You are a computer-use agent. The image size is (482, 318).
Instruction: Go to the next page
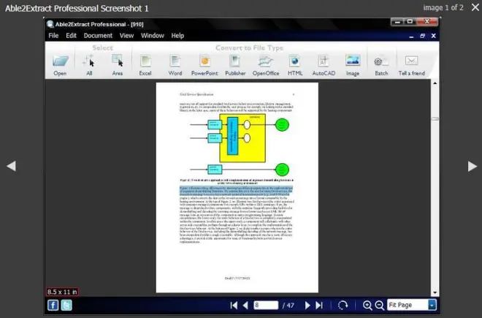point(307,305)
